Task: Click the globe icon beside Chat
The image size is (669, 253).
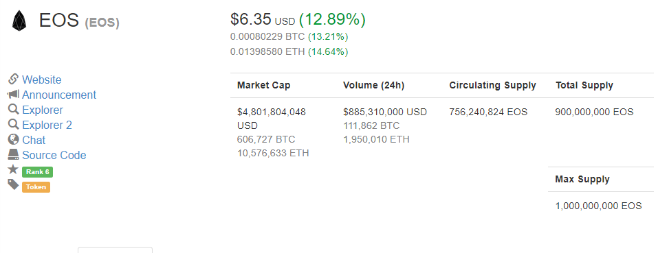Action: (13, 139)
